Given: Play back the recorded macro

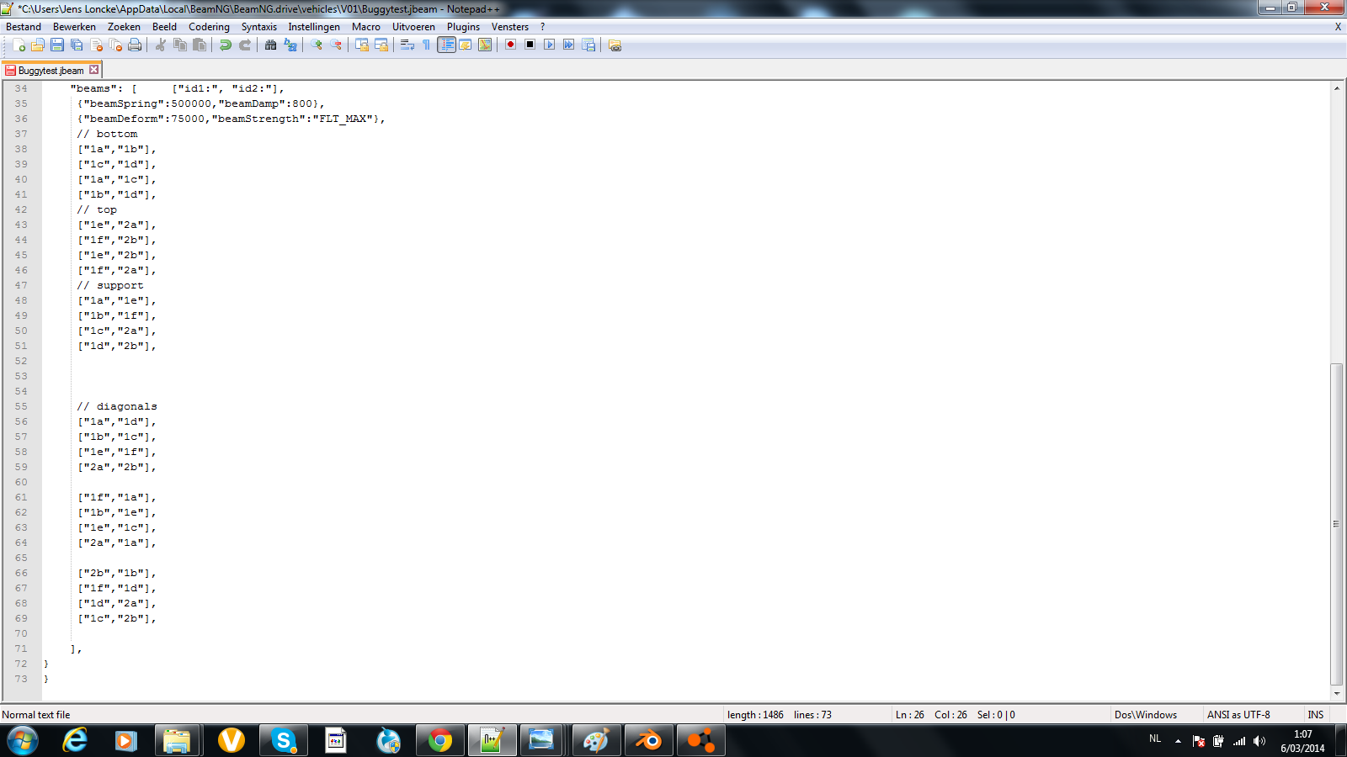Looking at the screenshot, I should (x=549, y=45).
